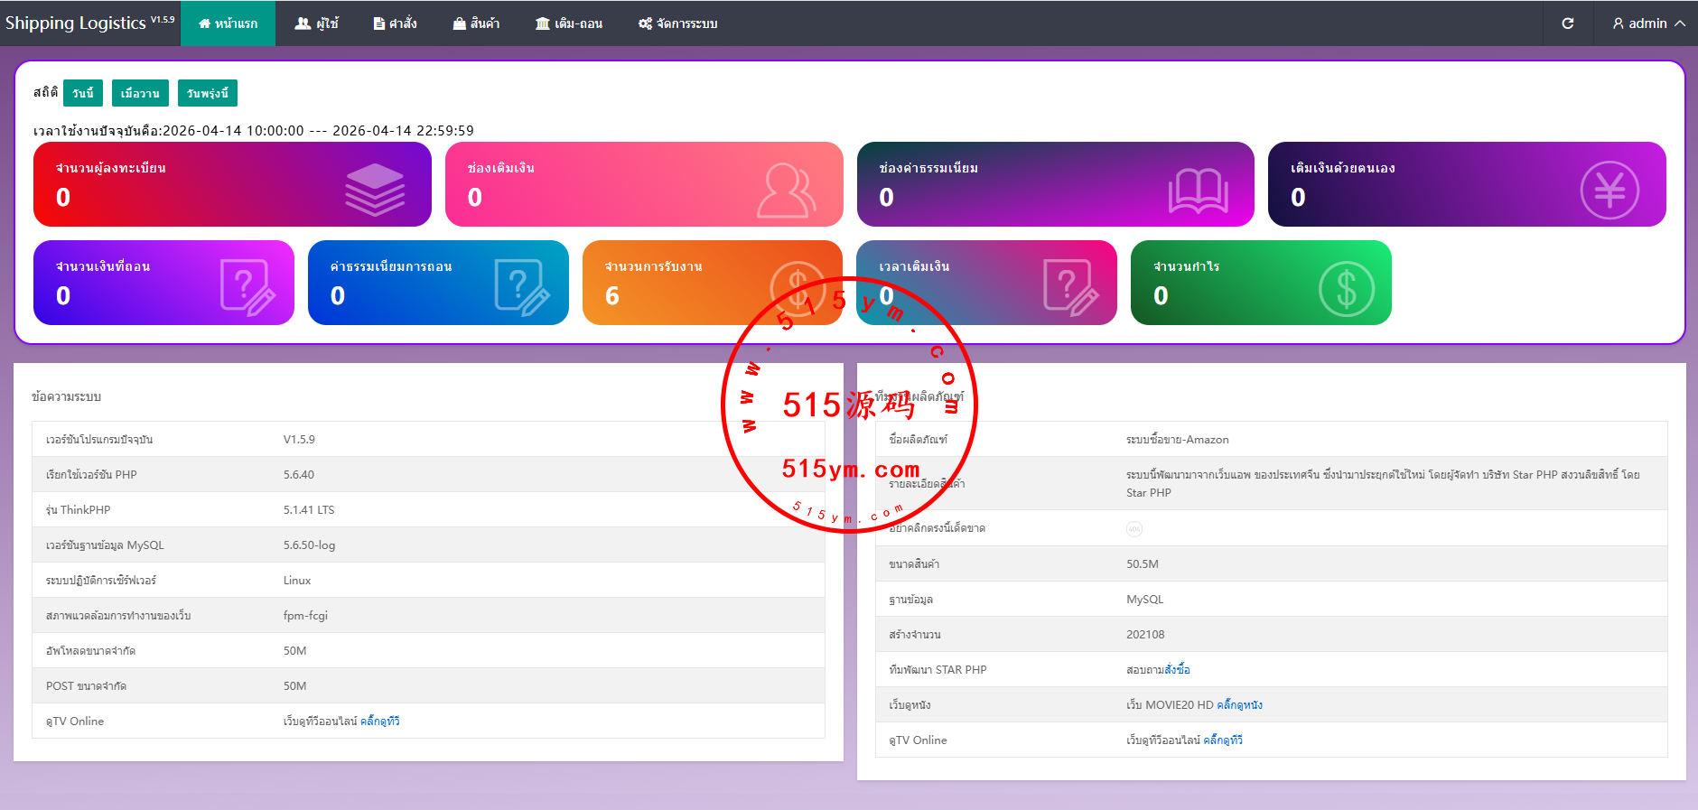Viewport: 1698px width, 810px height.
Task: Select the หน้าแรก home tab
Action: click(228, 23)
